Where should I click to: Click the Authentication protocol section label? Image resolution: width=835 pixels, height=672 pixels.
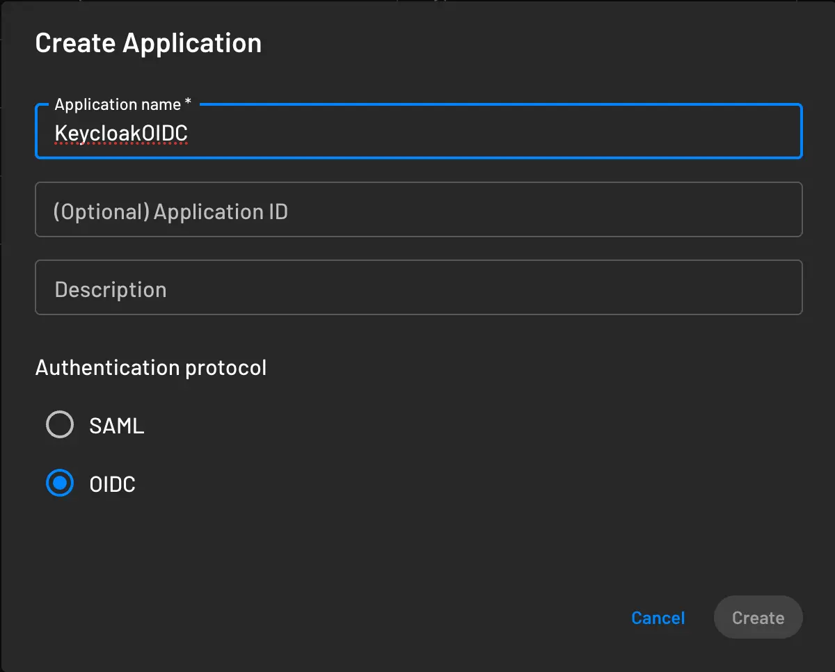click(151, 367)
